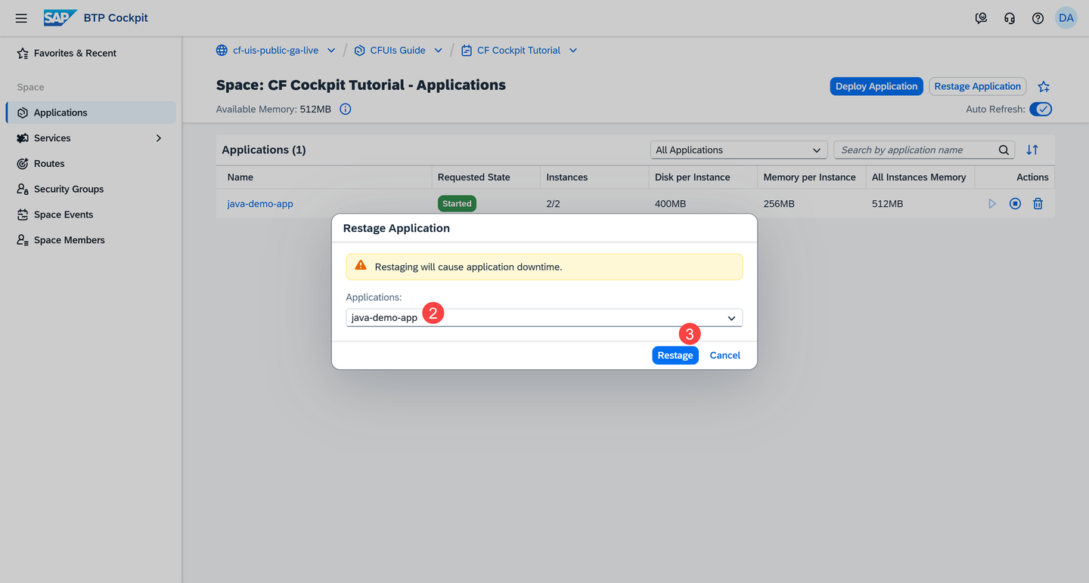The image size is (1089, 583).
Task: Click the Restage Application header button
Action: click(x=978, y=86)
